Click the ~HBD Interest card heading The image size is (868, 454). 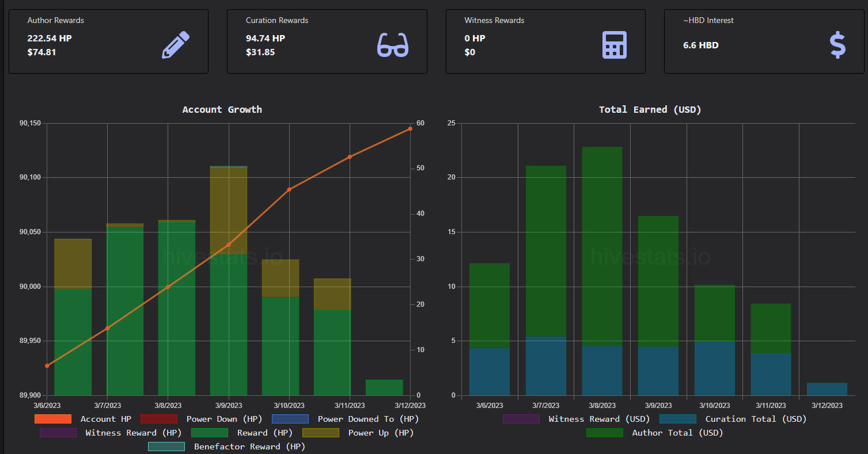pos(708,20)
